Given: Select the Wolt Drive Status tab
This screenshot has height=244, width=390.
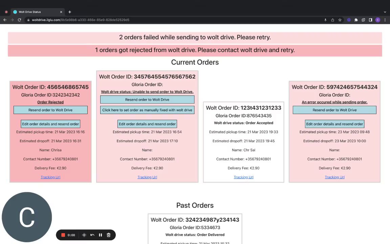Looking at the screenshot, I should click(x=37, y=12).
